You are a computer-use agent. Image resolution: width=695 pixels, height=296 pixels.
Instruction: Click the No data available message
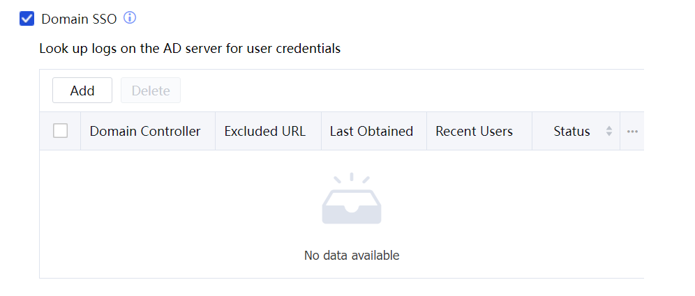[x=352, y=256]
